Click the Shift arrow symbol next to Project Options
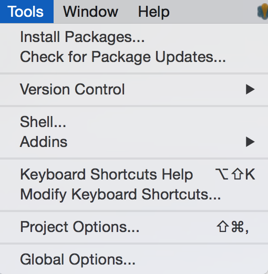The width and height of the screenshot is (268, 274). click(x=223, y=226)
